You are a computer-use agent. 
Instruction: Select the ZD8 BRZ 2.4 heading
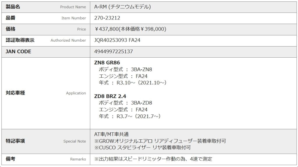[110, 96]
